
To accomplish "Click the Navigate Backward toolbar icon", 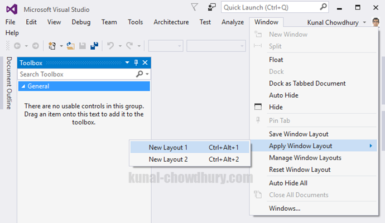I will pyautogui.click(x=17, y=46).
